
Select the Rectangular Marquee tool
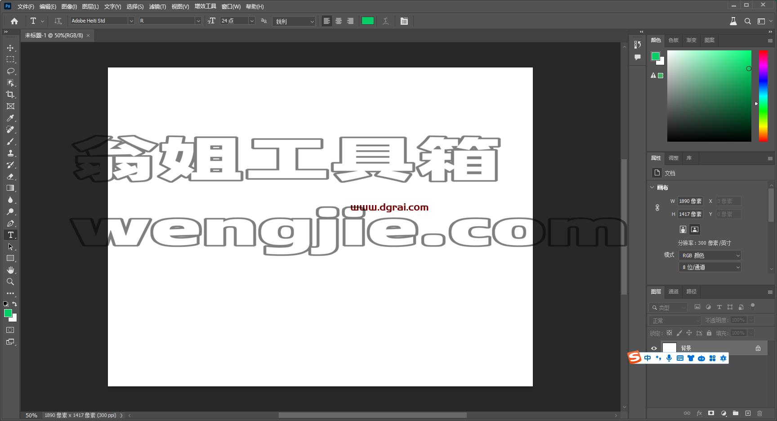pyautogui.click(x=10, y=59)
